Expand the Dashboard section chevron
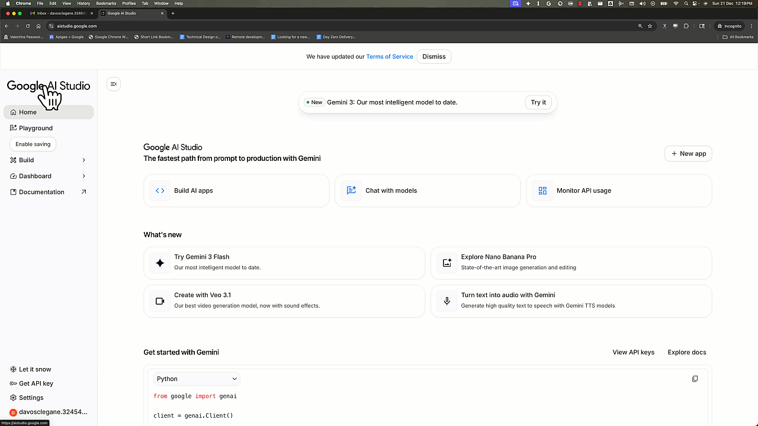This screenshot has height=426, width=758. tap(83, 176)
